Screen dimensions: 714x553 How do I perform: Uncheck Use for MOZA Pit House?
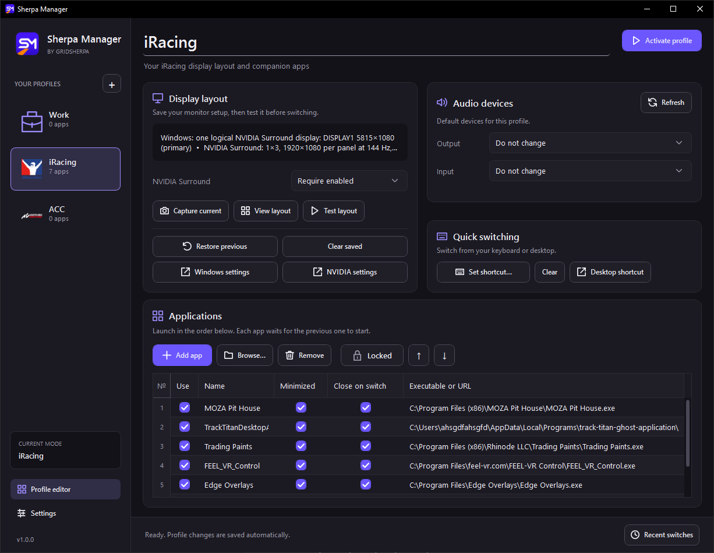tap(185, 407)
